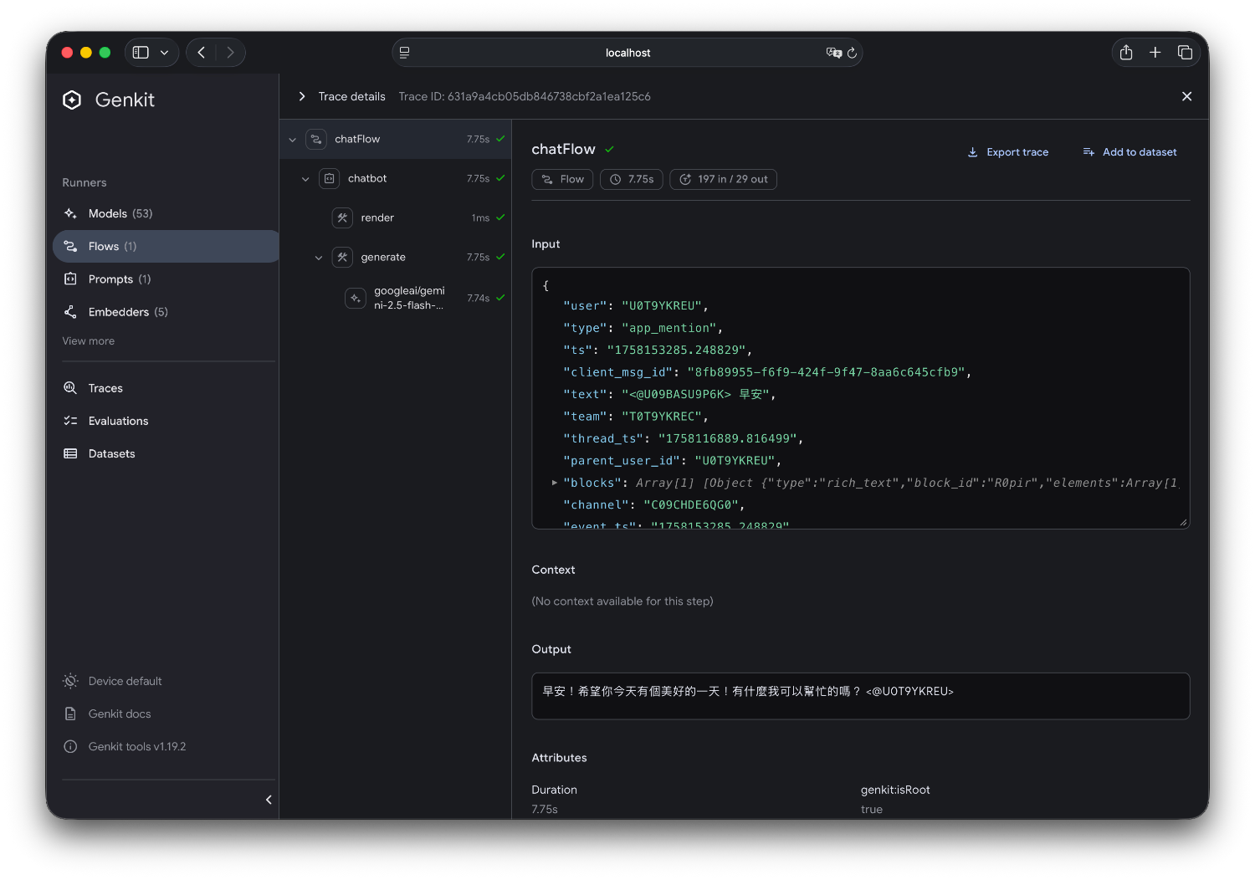Click Add to dataset button
Screen dimensions: 1255x880
[1129, 152]
